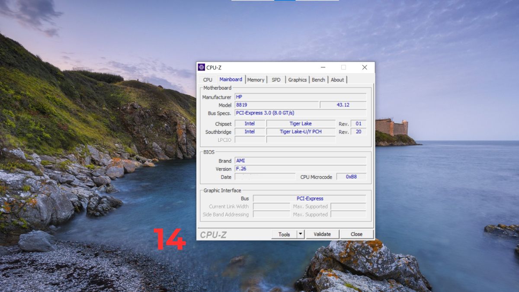The image size is (519, 292).
Task: Click the Chipset Rev. value 01
Action: [x=359, y=124]
